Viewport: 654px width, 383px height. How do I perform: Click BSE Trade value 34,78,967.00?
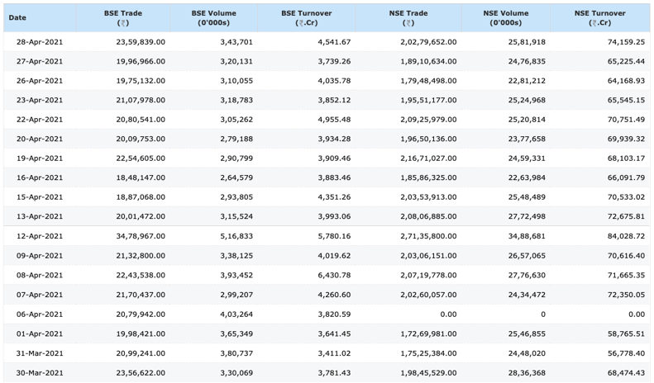[137, 236]
